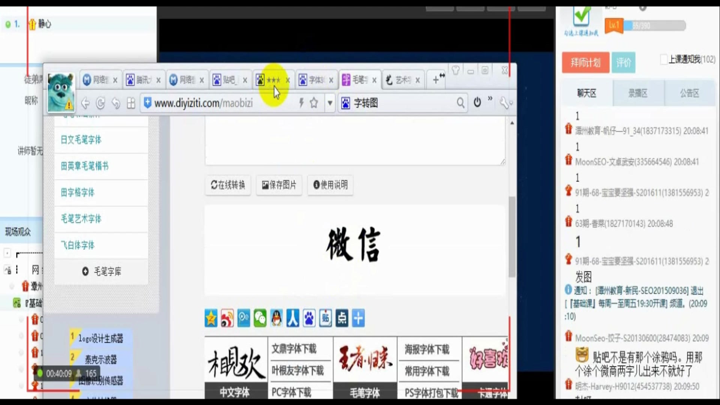Share to Tieba 贴 icon
The height and width of the screenshot is (405, 720).
coord(325,318)
